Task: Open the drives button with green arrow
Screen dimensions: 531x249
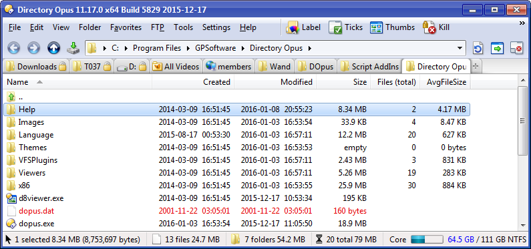Action: (x=73, y=48)
